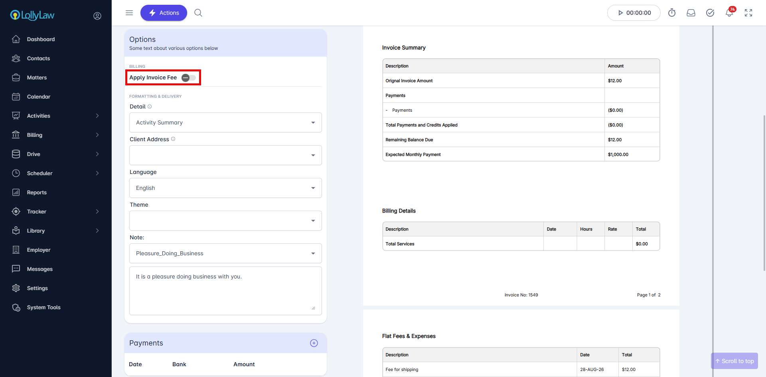
Task: Open the stopwatch timer icon
Action: click(672, 13)
